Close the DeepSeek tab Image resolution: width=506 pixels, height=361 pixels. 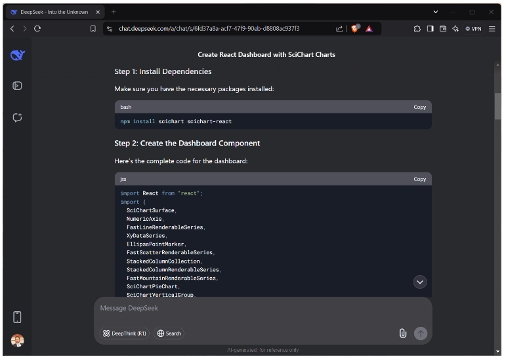pos(98,12)
